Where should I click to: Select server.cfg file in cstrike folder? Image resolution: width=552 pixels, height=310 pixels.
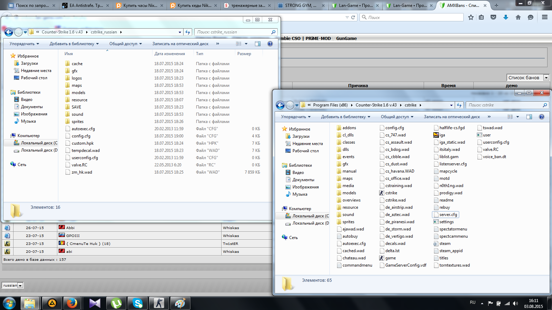(448, 215)
